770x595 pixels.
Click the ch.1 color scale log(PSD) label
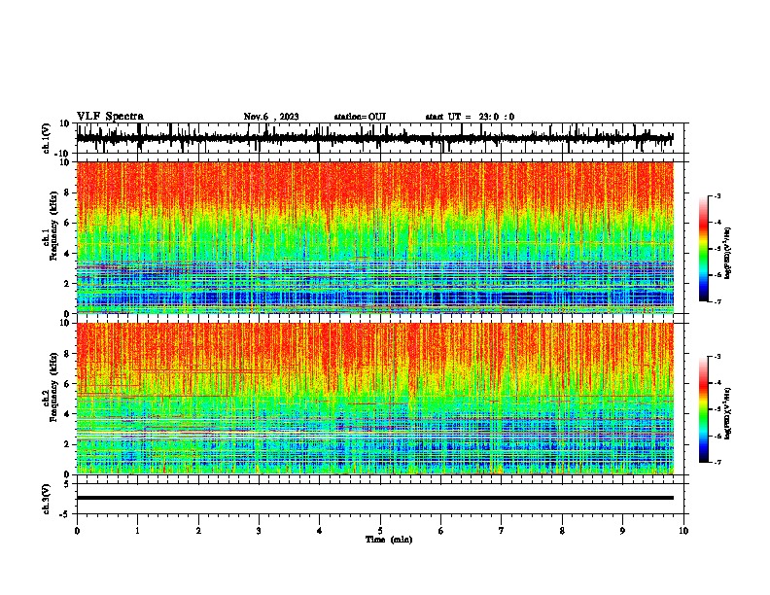click(x=728, y=254)
